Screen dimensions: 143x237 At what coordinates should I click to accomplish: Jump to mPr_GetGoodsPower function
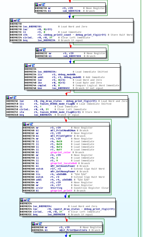point(63,166)
